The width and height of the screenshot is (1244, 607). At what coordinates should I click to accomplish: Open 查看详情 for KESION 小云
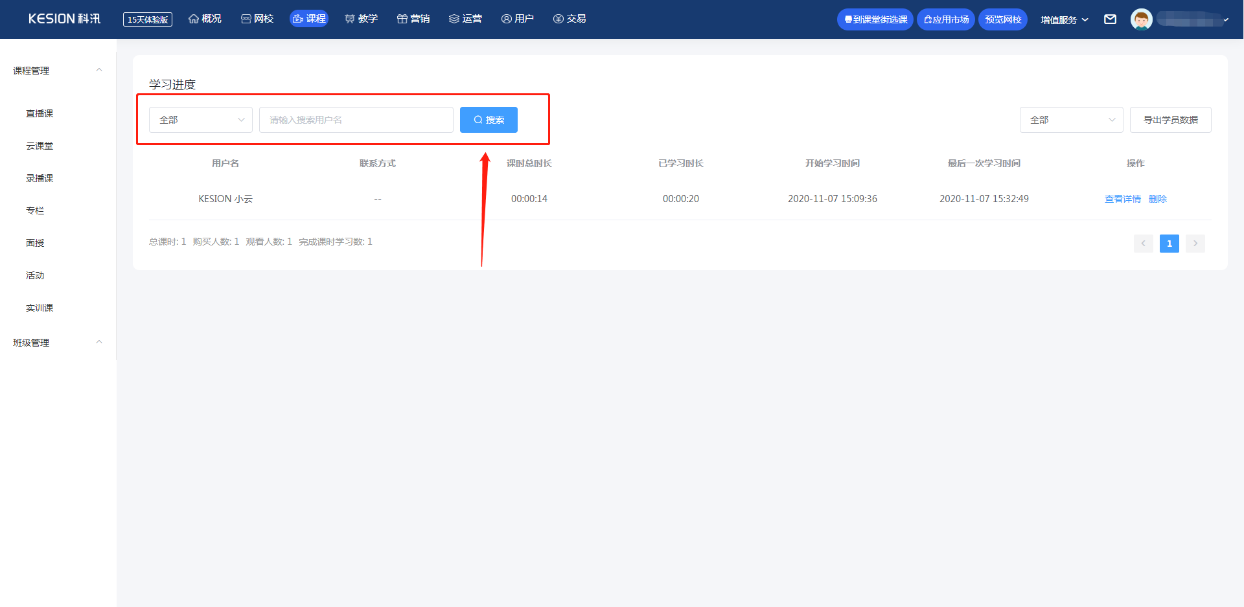(1122, 199)
